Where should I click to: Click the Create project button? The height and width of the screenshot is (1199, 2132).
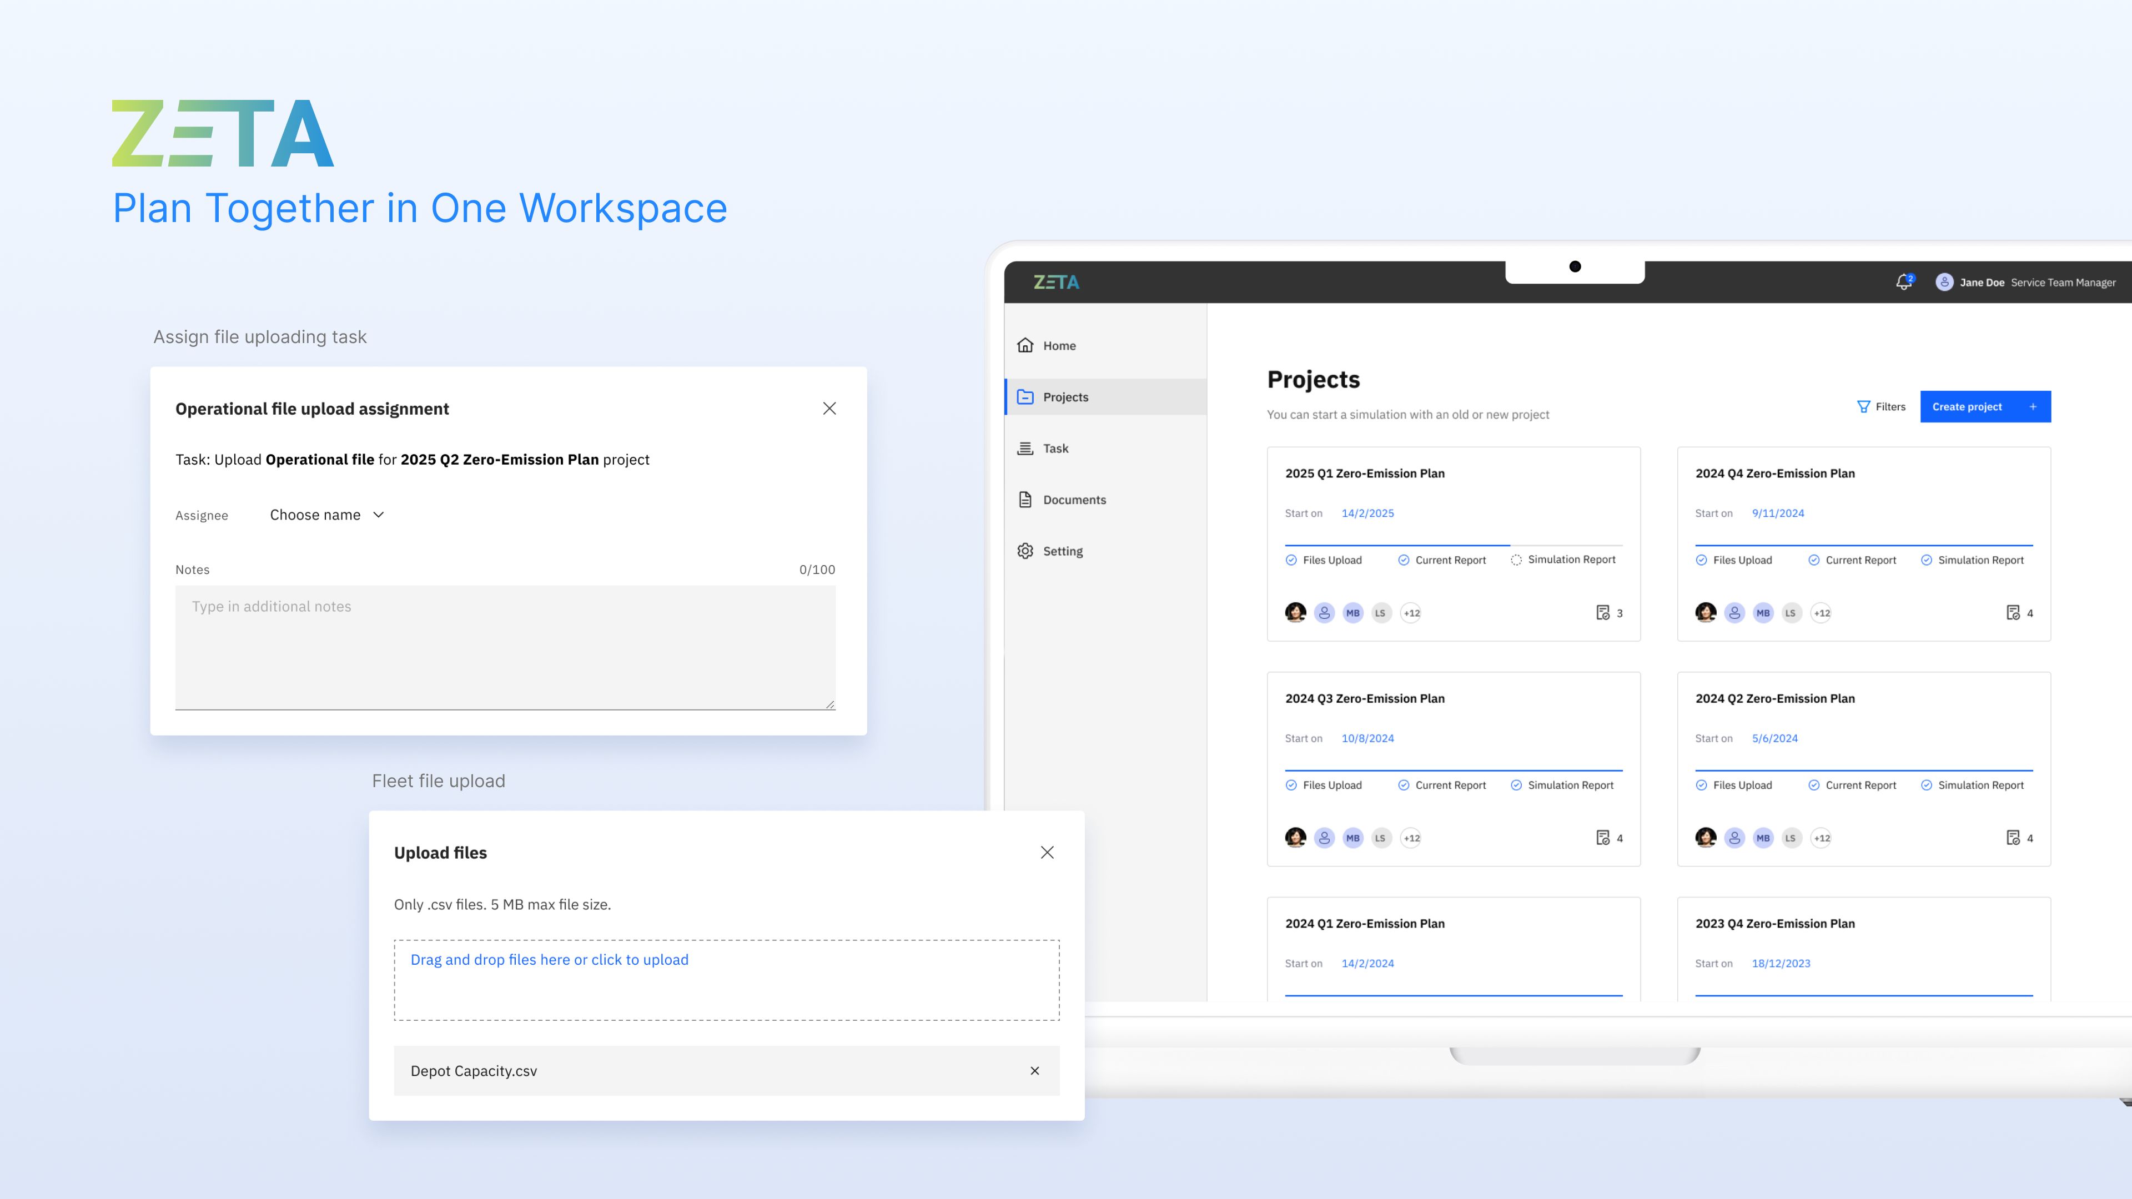tap(1985, 406)
